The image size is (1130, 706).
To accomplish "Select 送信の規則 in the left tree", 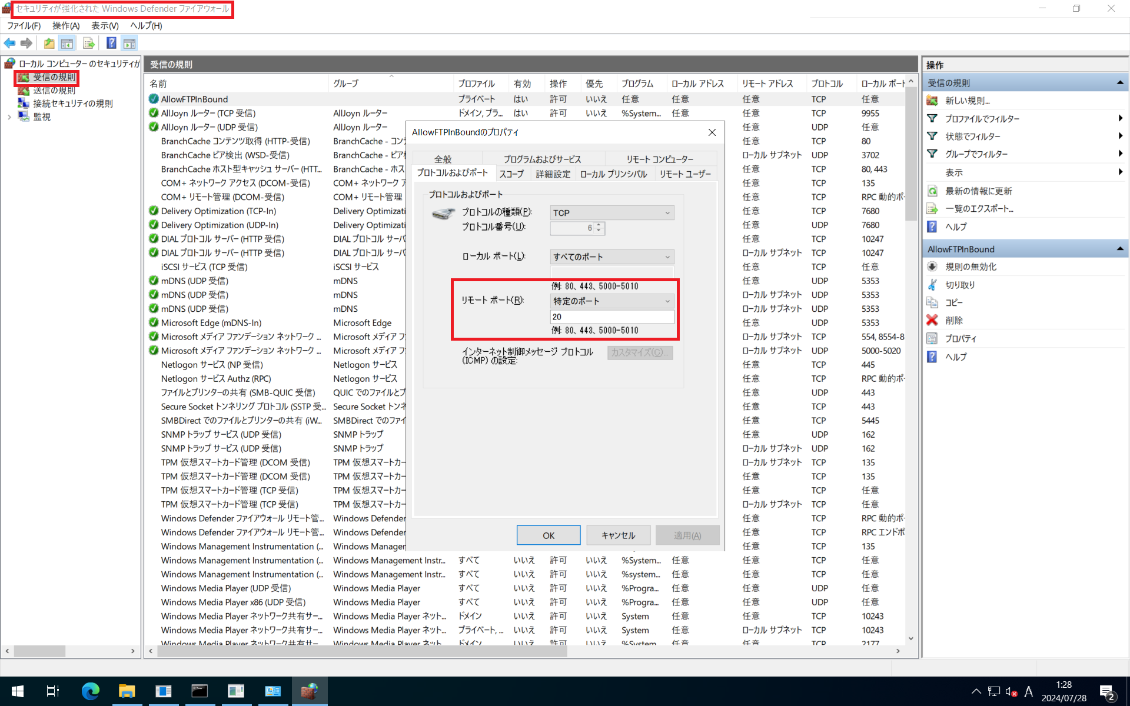I will tap(54, 90).
